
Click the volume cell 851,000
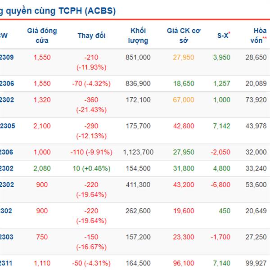139,57
